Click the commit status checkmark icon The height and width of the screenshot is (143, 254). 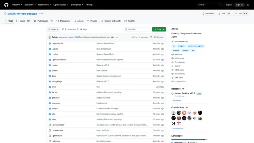[117, 37]
